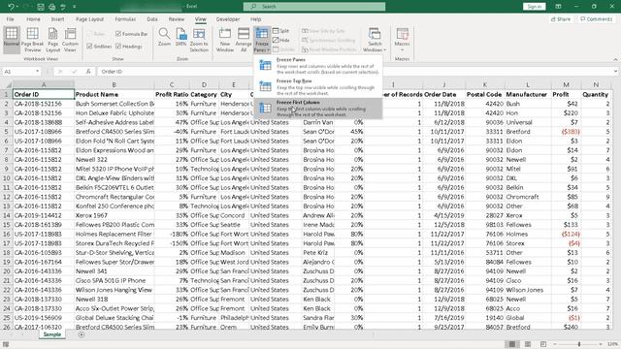Image resolution: width=621 pixels, height=349 pixels.
Task: Open the Home tab
Action: pos(33,19)
